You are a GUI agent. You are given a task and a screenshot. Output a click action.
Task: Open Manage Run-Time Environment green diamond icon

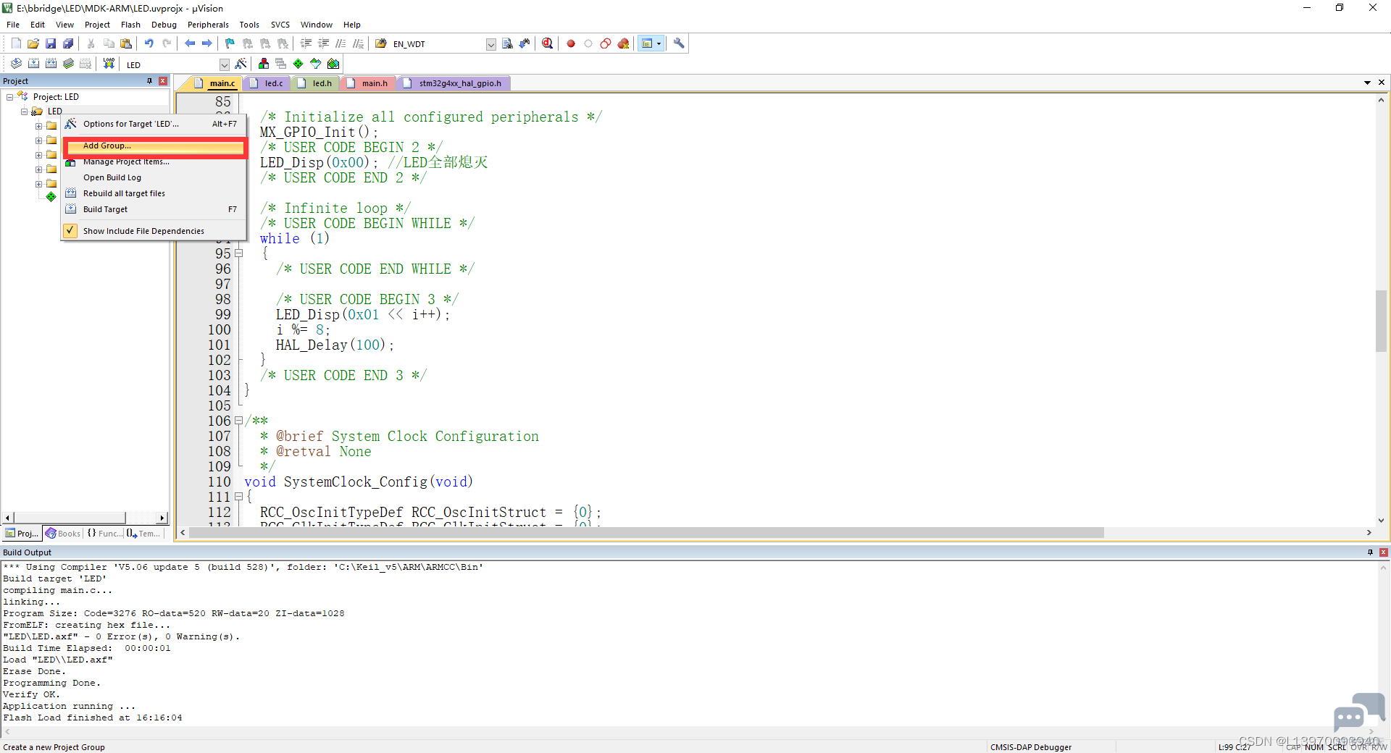tap(298, 64)
